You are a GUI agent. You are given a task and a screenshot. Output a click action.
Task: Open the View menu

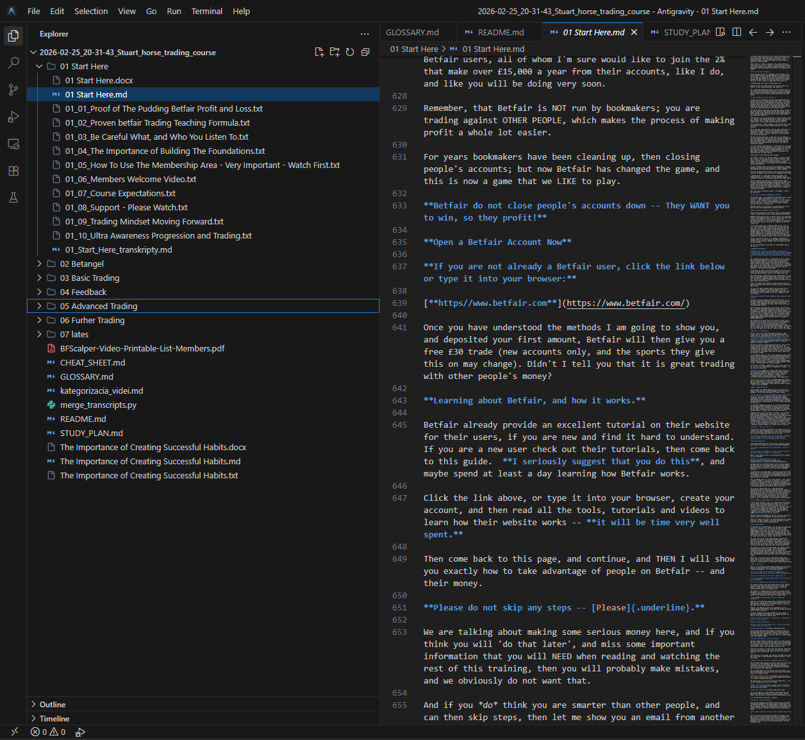click(127, 11)
